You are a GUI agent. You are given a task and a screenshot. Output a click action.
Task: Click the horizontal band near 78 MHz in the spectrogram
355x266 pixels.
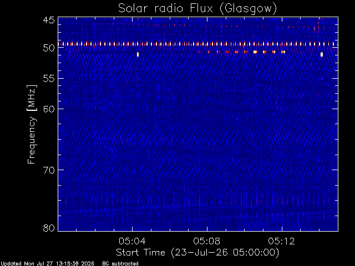click(198, 212)
